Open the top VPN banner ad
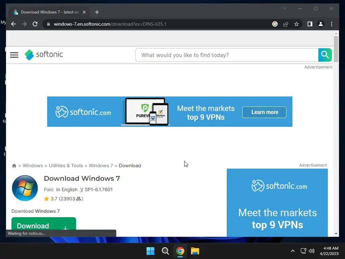 [170, 112]
